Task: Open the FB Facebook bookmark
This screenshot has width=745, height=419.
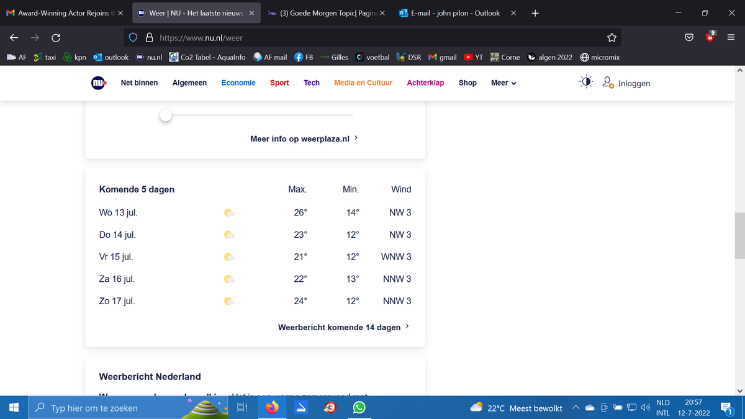Action: coord(304,57)
